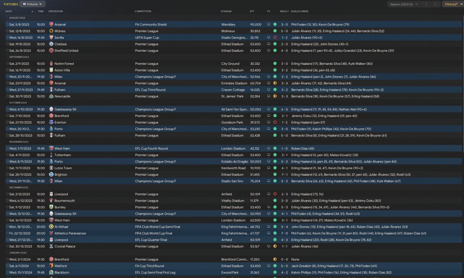This screenshot has height=278, width=464.
Task: Sort by the Opposition column header
Action: tap(55, 11)
